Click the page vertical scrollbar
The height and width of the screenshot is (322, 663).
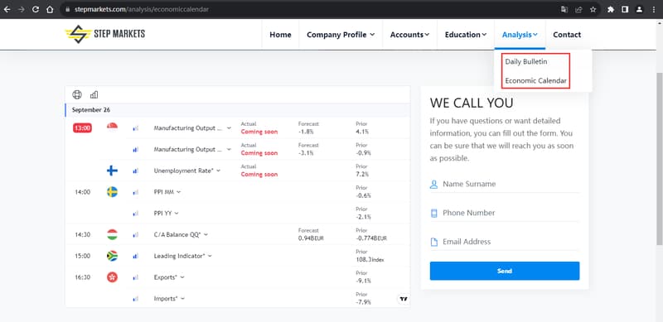pos(659,158)
